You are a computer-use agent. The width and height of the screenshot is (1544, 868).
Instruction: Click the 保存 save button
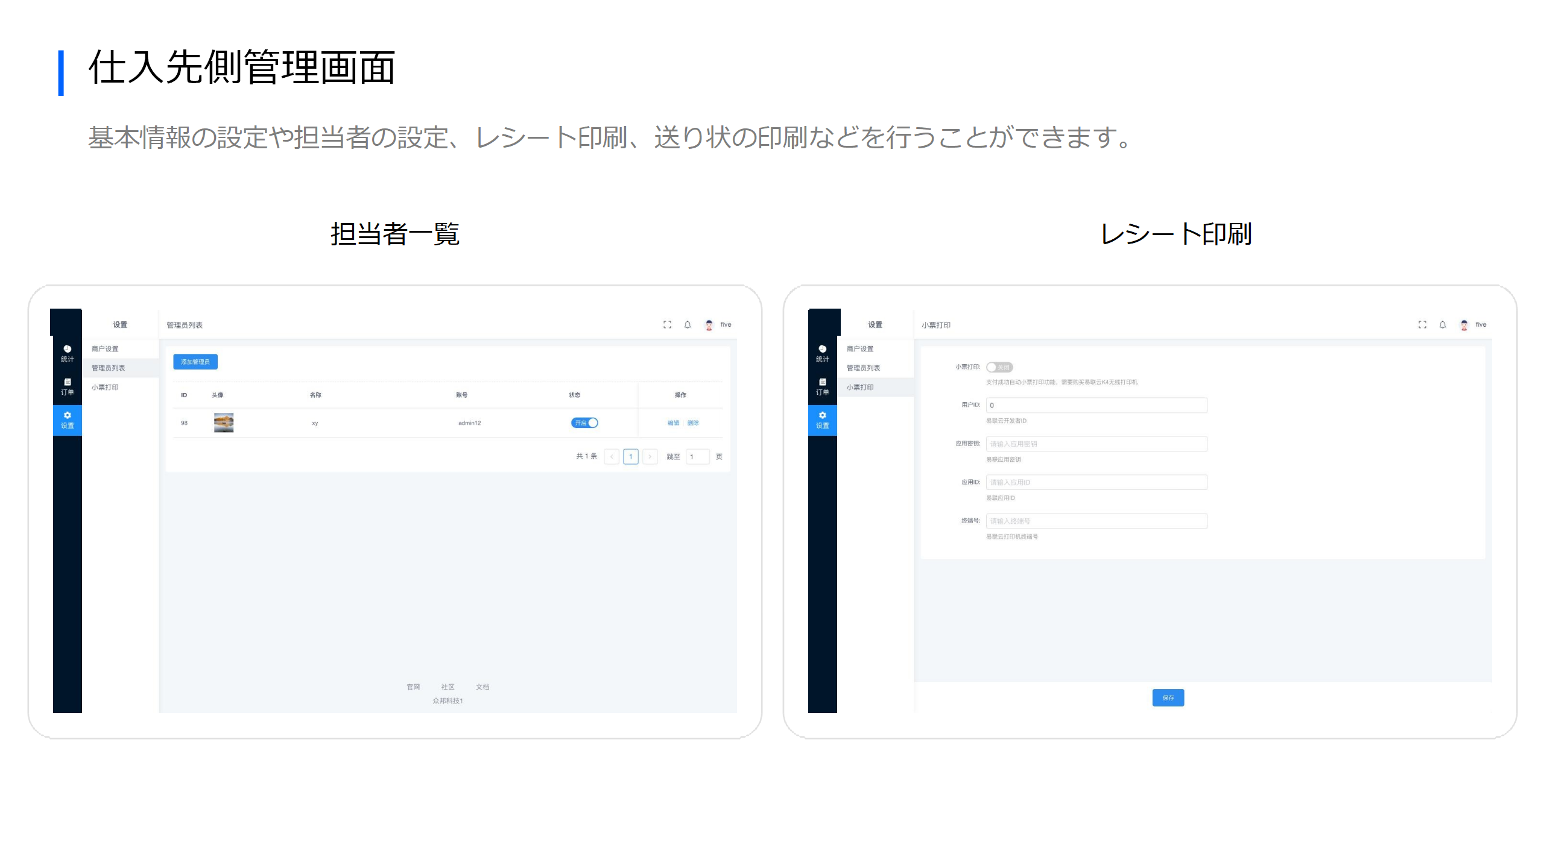click(x=1168, y=697)
